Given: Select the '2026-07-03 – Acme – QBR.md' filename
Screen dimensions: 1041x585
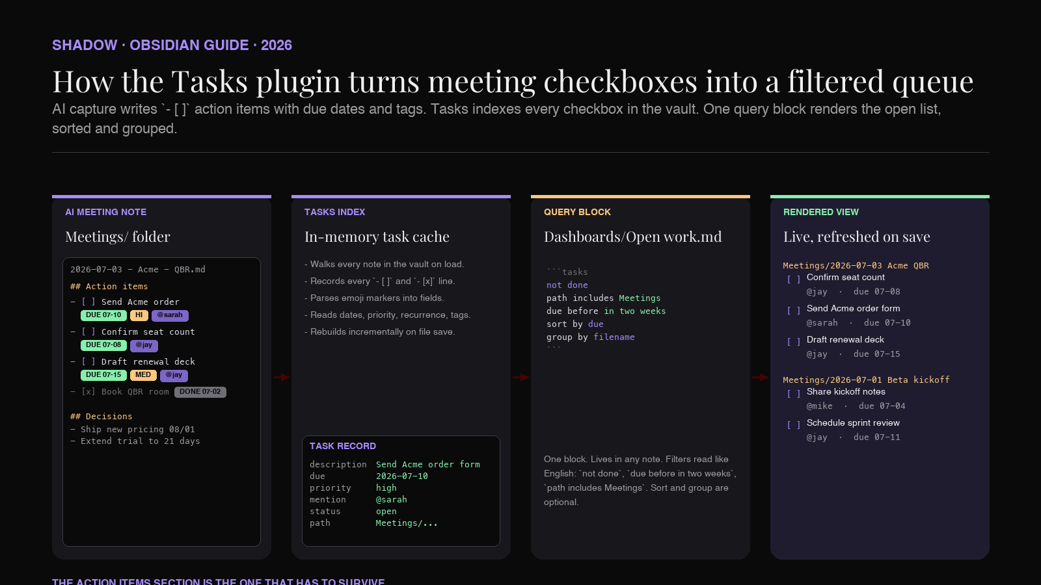Looking at the screenshot, I should (138, 269).
